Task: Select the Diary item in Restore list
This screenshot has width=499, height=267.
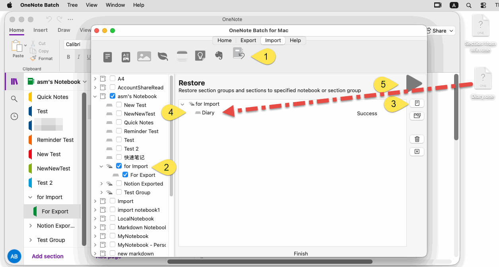Action: [x=208, y=113]
